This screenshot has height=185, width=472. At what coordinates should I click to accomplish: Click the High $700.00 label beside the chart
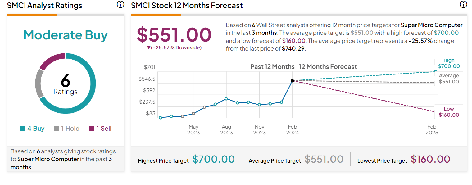pyautogui.click(x=449, y=63)
